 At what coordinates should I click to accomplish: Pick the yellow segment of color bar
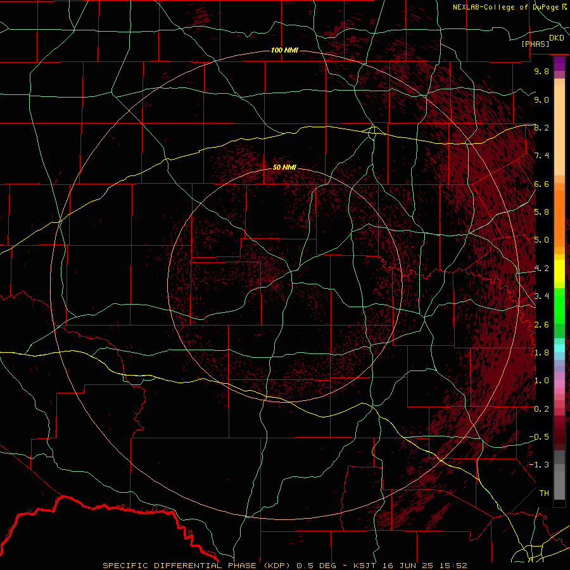559,271
